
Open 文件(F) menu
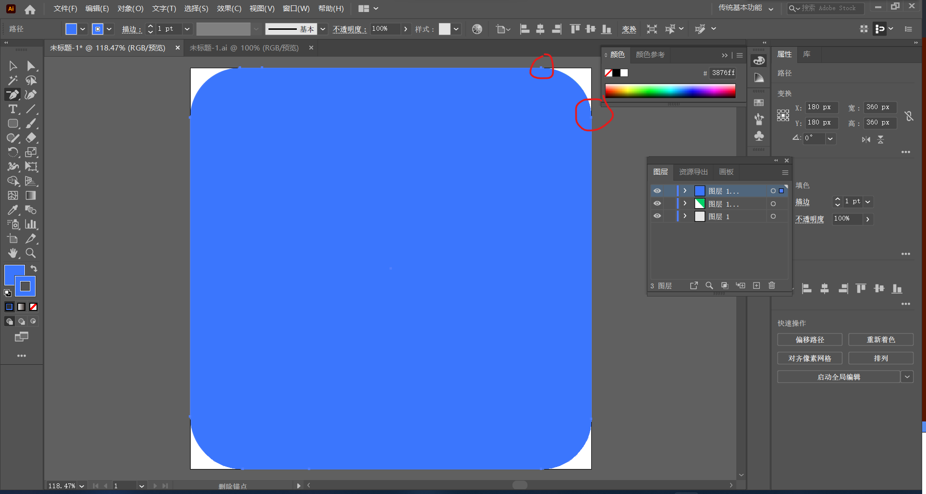65,9
